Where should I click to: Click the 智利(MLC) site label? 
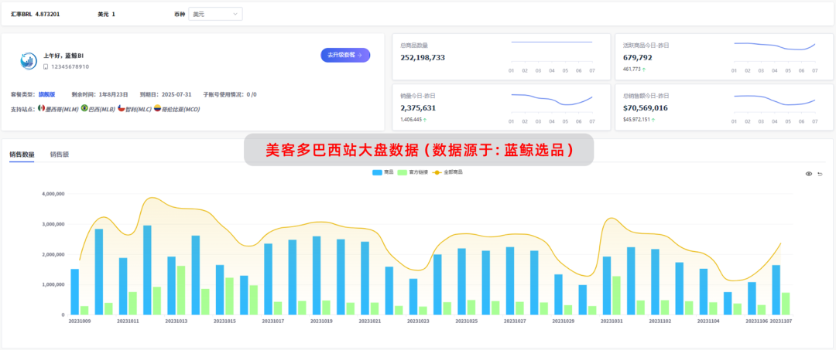138,108
